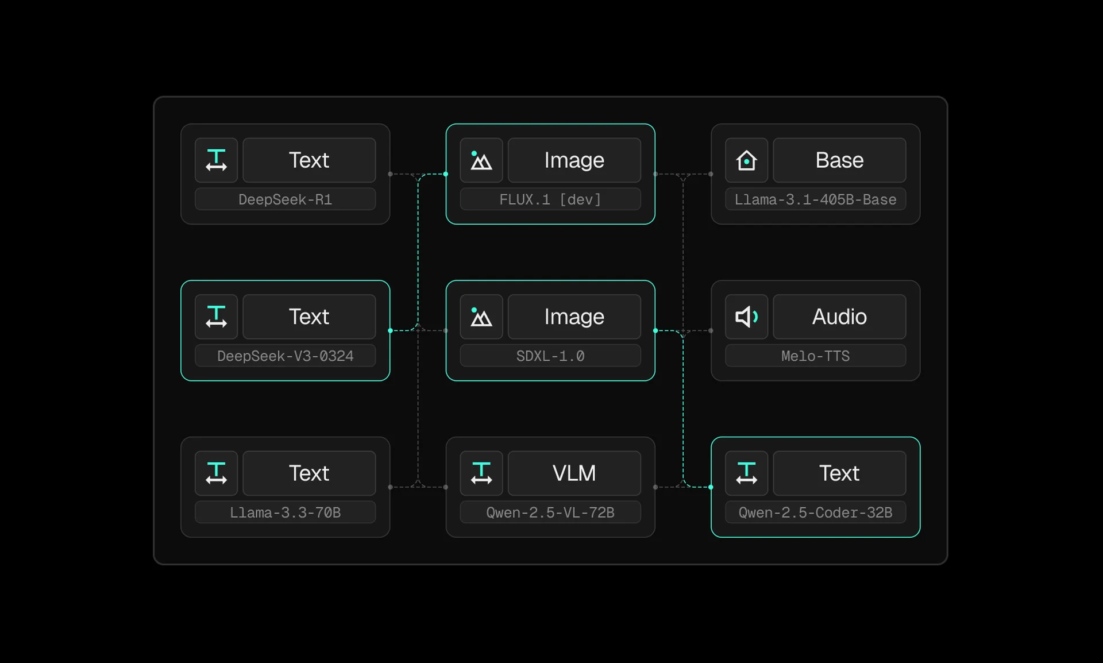This screenshot has width=1103, height=663.
Task: Click the text icon beside DeepSeek-R1
Action: [216, 160]
